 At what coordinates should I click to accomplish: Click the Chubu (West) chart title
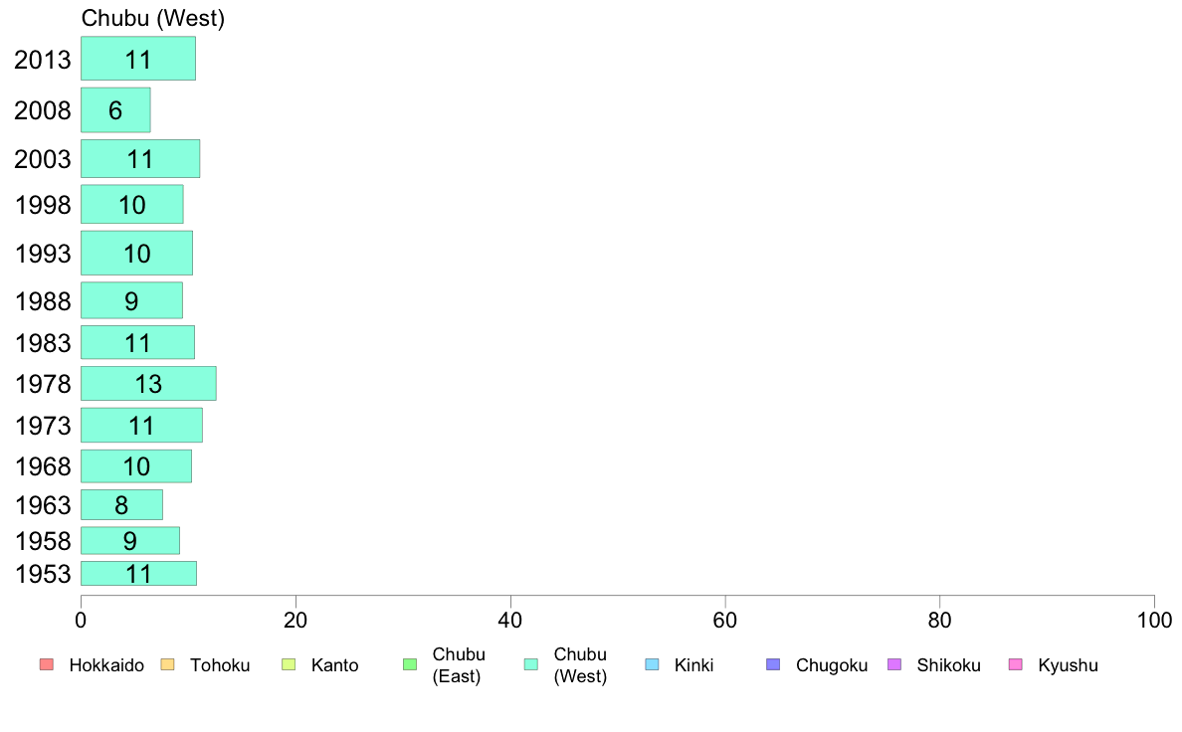pyautogui.click(x=153, y=18)
